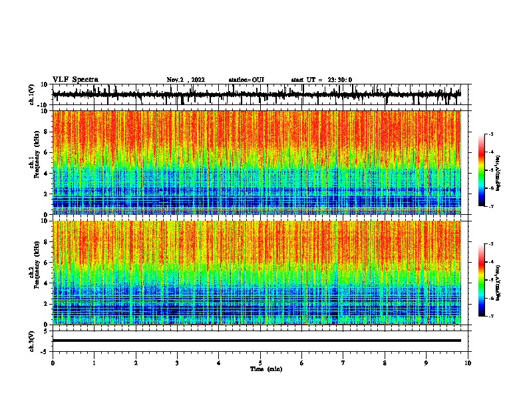Click the 'Time (min)' x-axis label
The image size is (527, 407).
(x=266, y=369)
